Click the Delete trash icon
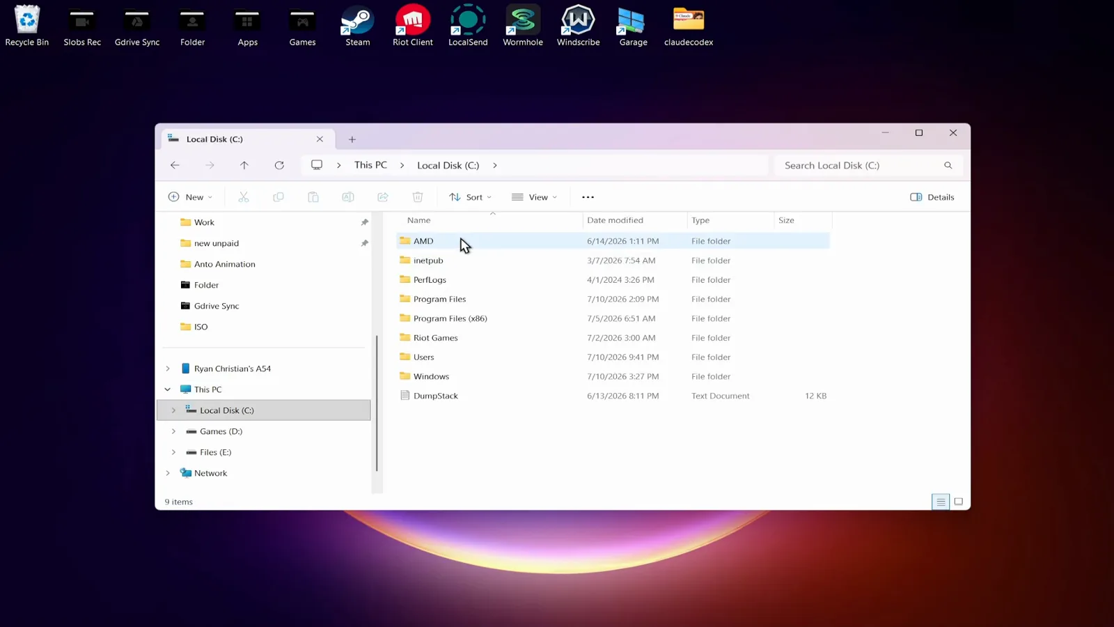Image resolution: width=1114 pixels, height=627 pixels. click(418, 197)
